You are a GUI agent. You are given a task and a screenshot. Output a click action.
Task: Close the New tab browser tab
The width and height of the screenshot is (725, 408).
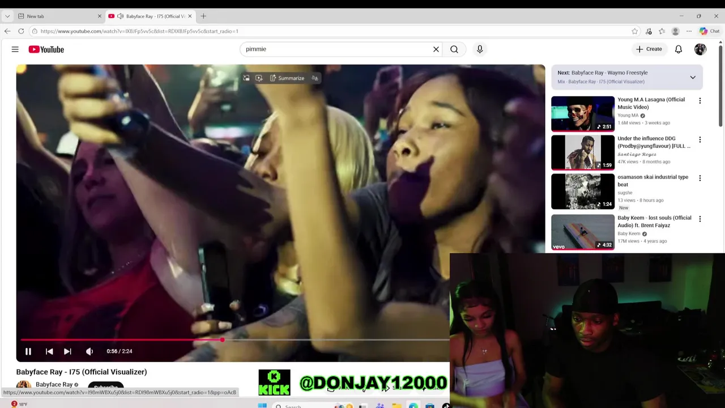coord(99,16)
